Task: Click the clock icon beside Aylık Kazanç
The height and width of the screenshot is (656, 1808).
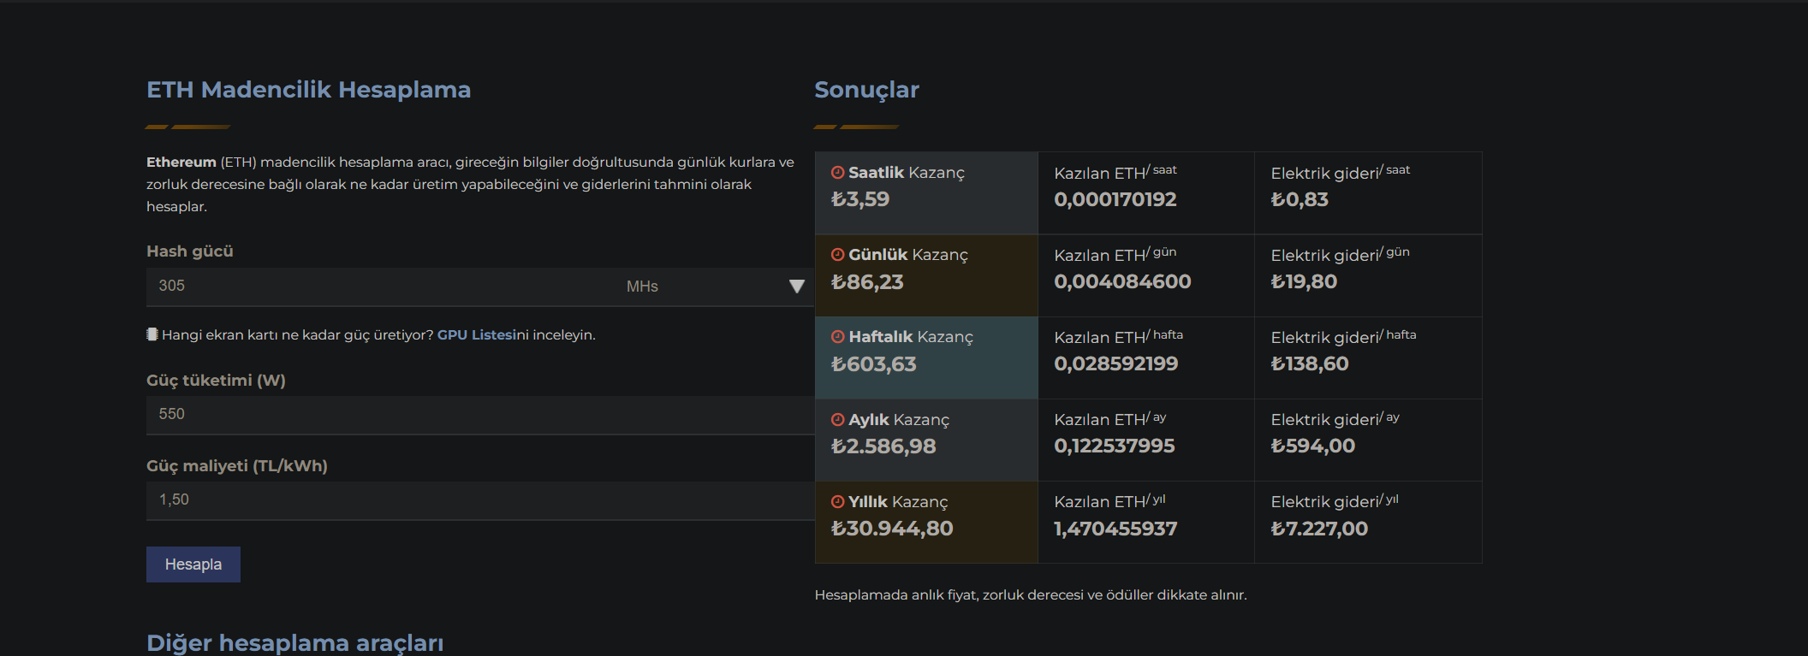Action: click(x=837, y=420)
